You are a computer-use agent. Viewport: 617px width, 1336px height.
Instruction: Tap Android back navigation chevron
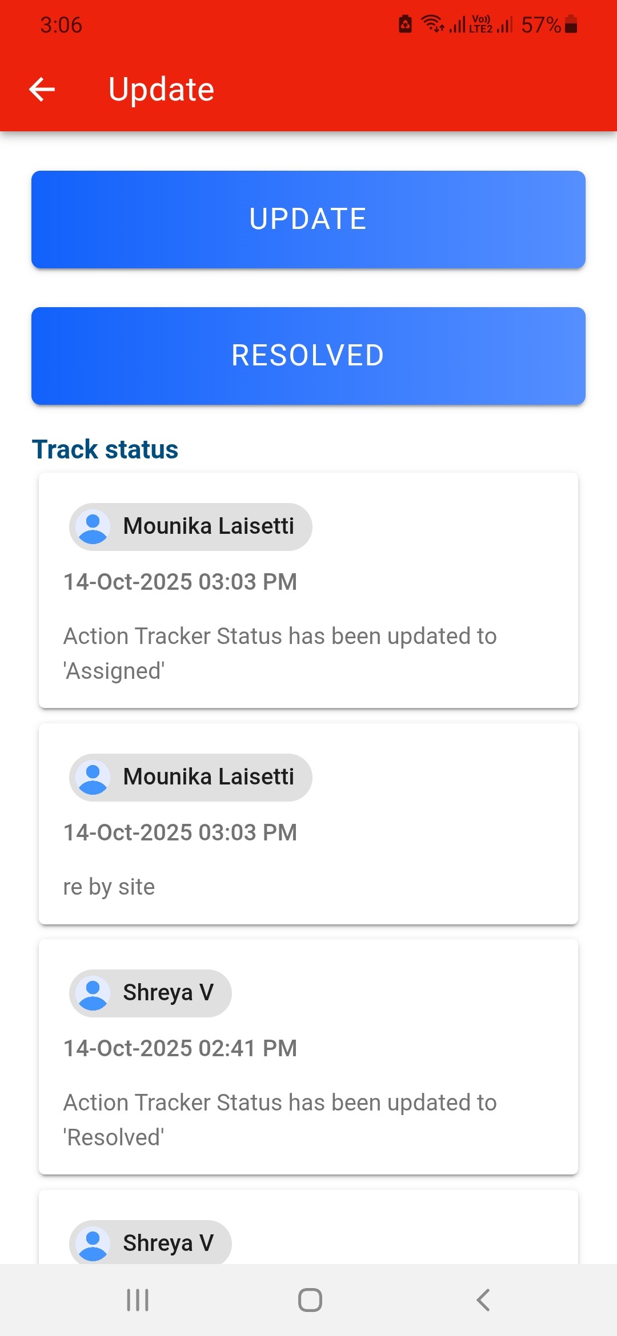[x=483, y=1300]
